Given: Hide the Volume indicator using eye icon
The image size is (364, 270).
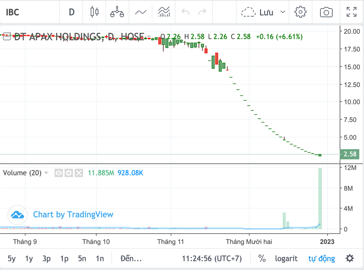Looking at the screenshot, I should point(59,173).
